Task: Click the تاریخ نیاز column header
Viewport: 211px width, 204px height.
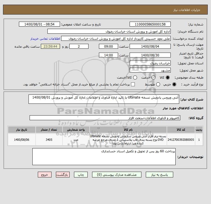Action: [22, 130]
